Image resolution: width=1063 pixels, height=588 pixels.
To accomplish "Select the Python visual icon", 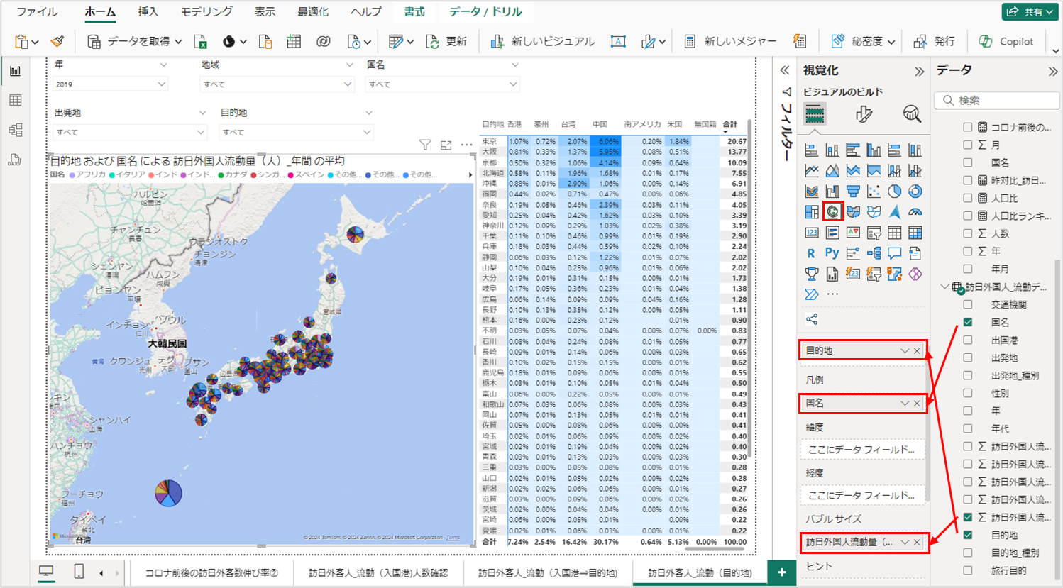I will 832,253.
